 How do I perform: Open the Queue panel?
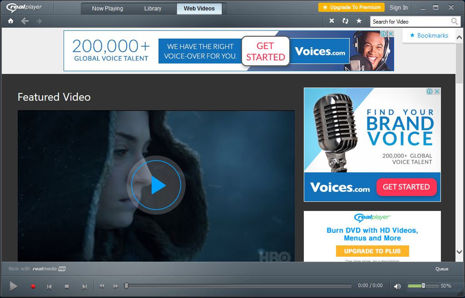pyautogui.click(x=441, y=269)
